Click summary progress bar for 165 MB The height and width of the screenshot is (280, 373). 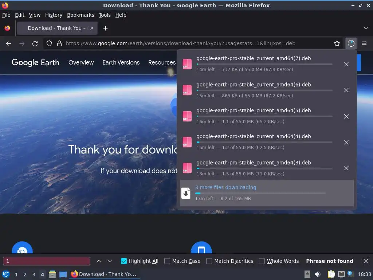pos(260,193)
